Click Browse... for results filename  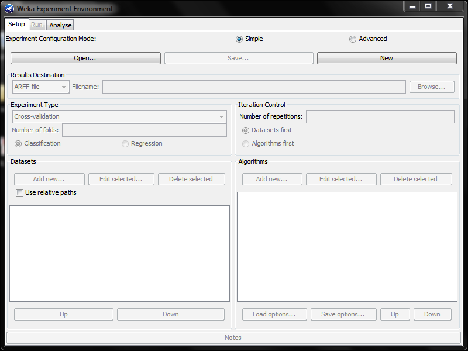pyautogui.click(x=432, y=87)
